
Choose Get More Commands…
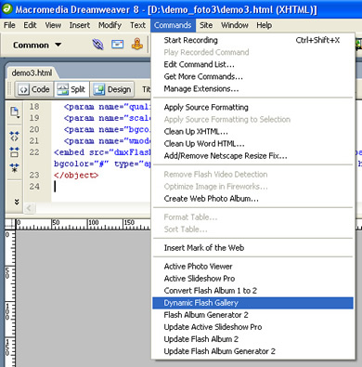253,76
